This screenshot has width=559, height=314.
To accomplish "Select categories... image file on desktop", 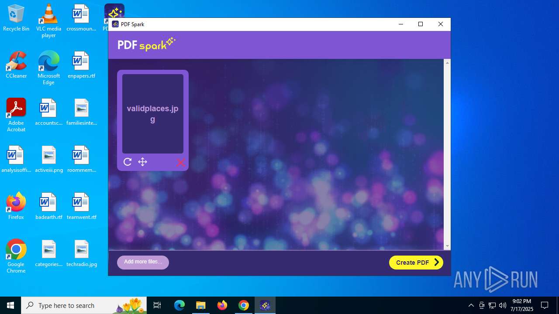I will pos(48,253).
